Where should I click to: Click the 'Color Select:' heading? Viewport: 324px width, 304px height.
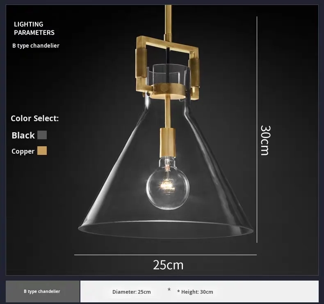point(35,118)
